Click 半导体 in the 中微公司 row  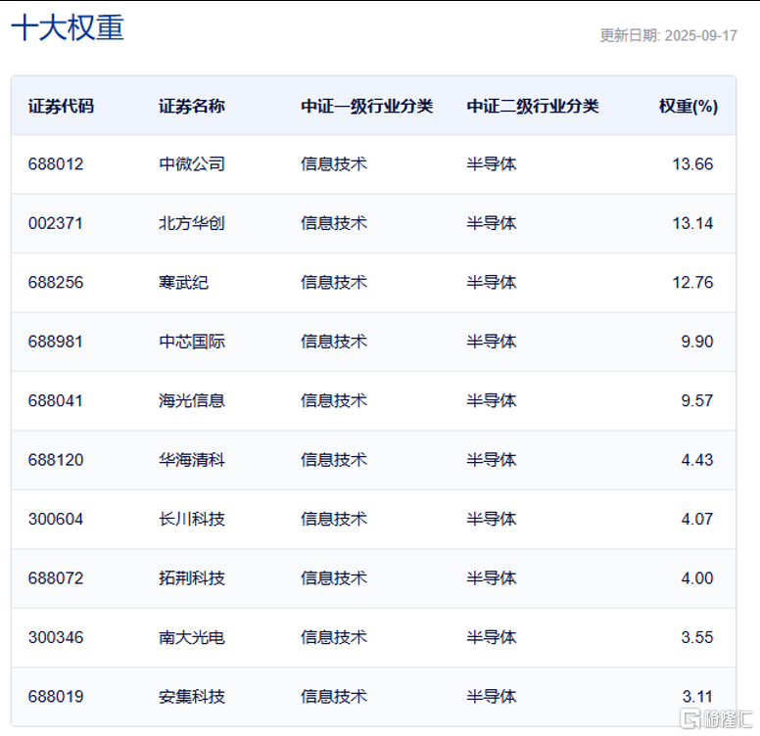tap(492, 164)
